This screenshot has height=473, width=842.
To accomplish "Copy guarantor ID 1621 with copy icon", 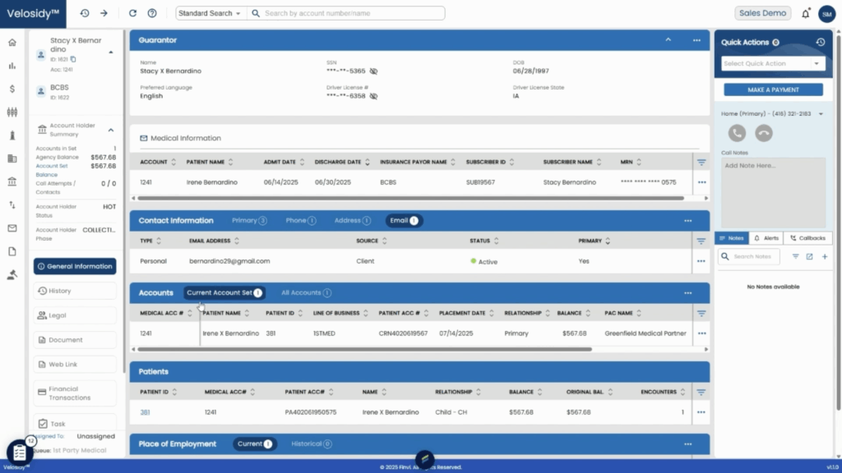I will point(73,59).
